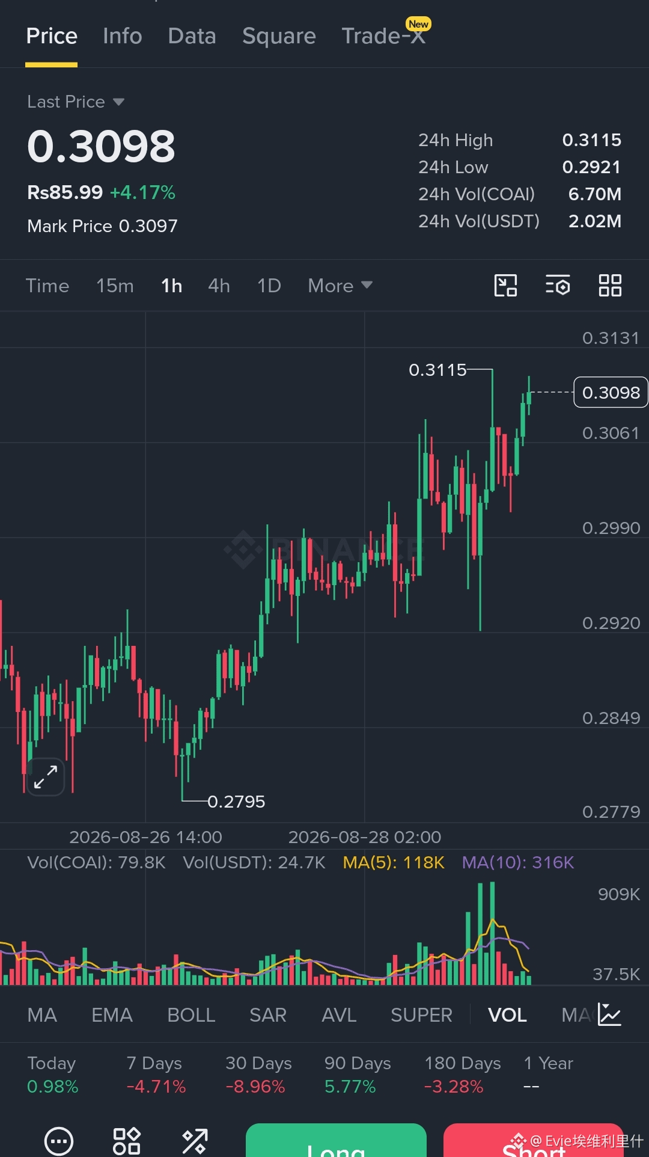
Task: Select the 1h chart interval
Action: pyautogui.click(x=171, y=286)
